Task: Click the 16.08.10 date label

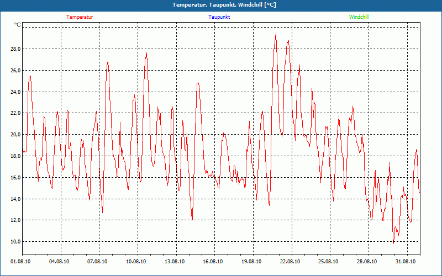Action: click(x=213, y=262)
